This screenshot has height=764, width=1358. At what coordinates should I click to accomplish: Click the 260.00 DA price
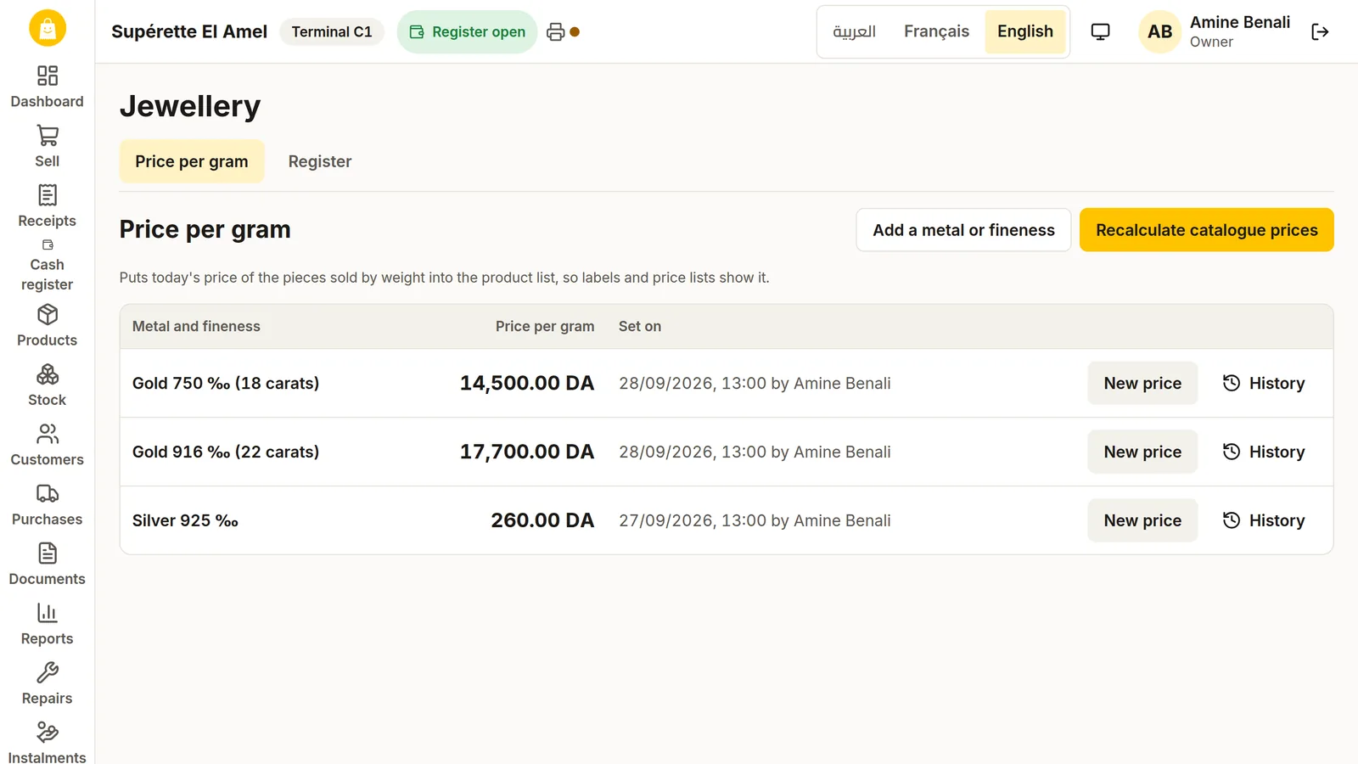point(542,520)
